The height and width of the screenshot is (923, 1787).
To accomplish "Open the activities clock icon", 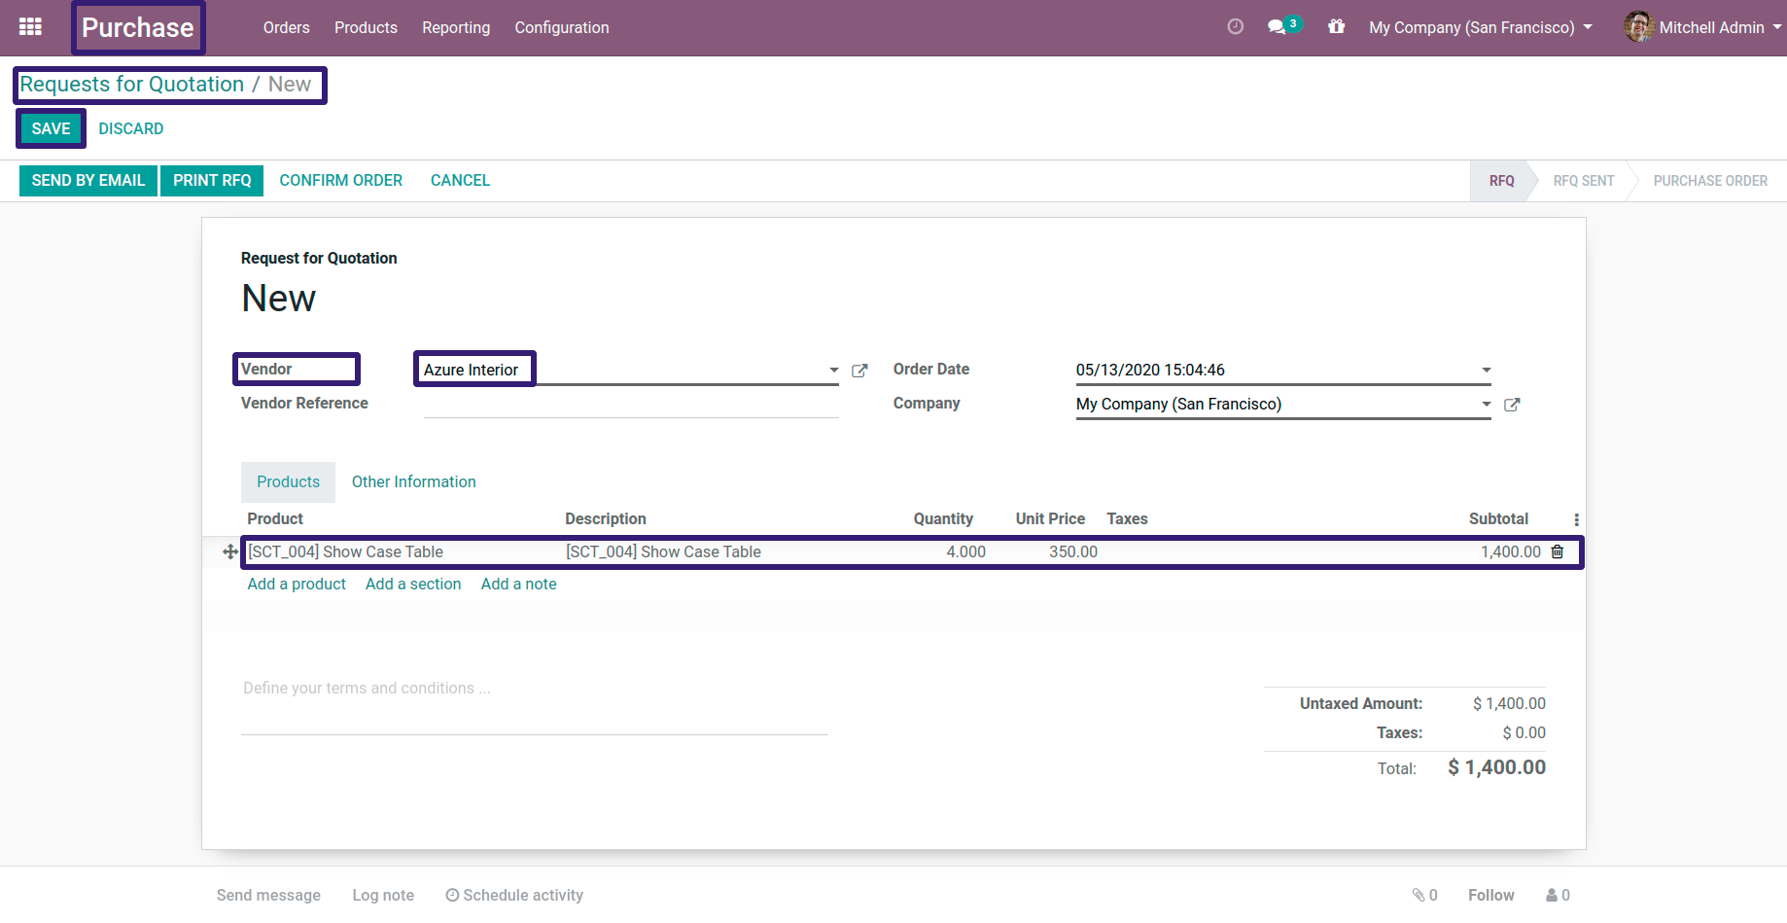I will pyautogui.click(x=1235, y=27).
